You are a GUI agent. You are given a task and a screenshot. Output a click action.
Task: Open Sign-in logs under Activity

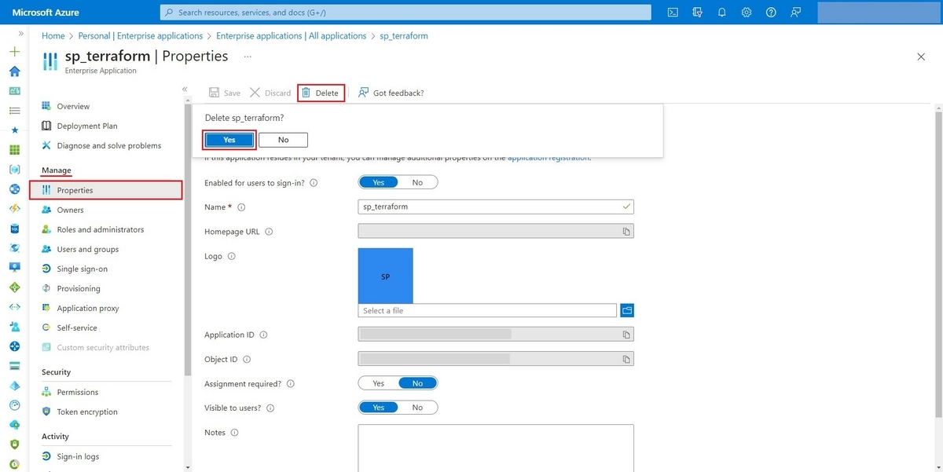(79, 456)
